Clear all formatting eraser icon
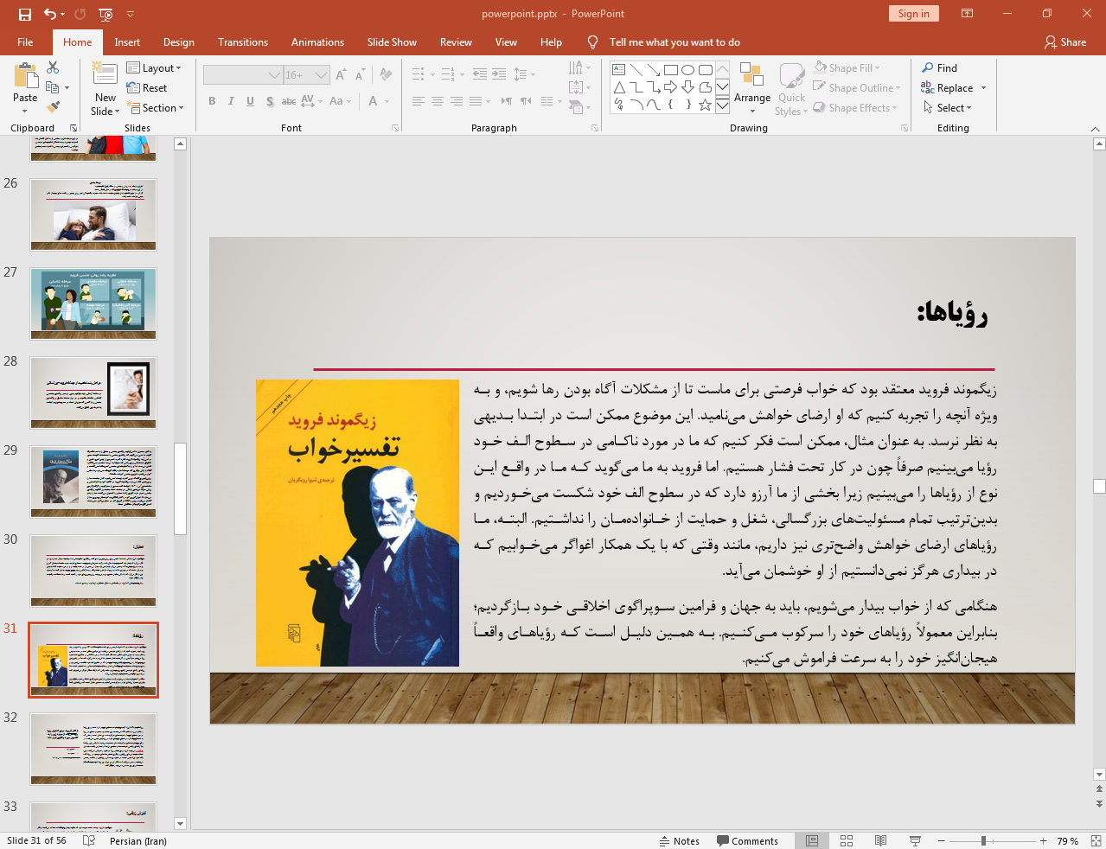 [x=386, y=75]
